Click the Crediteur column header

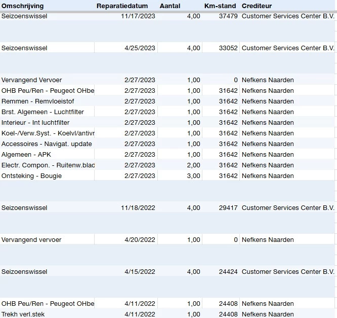point(257,6)
